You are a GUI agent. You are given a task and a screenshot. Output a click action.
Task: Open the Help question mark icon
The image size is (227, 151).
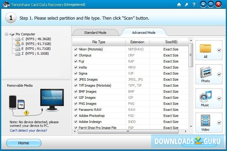(194, 5)
